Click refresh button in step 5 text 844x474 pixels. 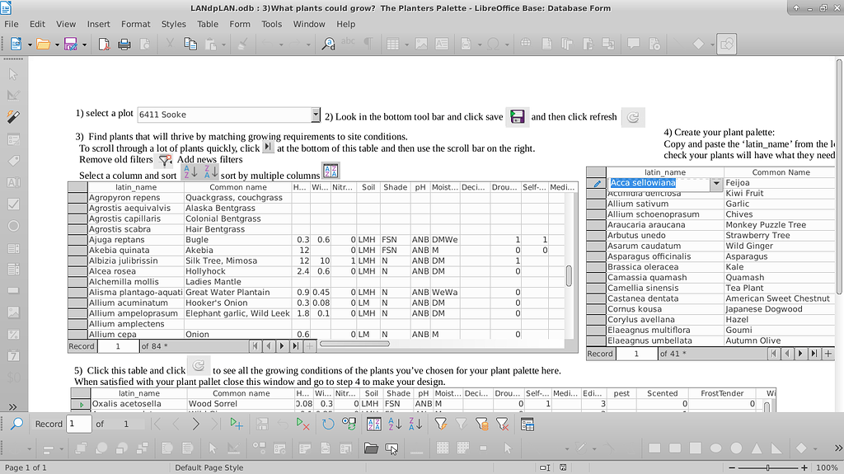point(198,366)
